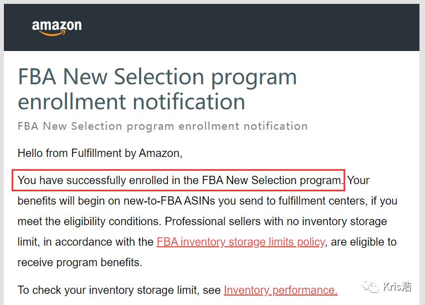Image resolution: width=425 pixels, height=305 pixels.
Task: Open the FBA inventory storage limits policy link
Action: [240, 242]
